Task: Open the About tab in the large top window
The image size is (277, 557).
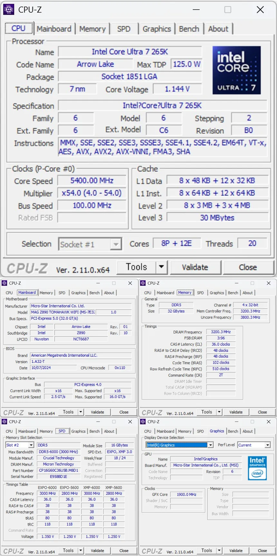Action: click(218, 29)
